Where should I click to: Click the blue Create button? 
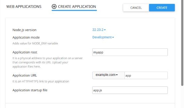tap(162, 8)
